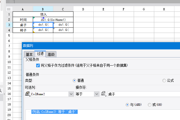
Task: Switch to the 过滤 tab
Action: point(40,54)
